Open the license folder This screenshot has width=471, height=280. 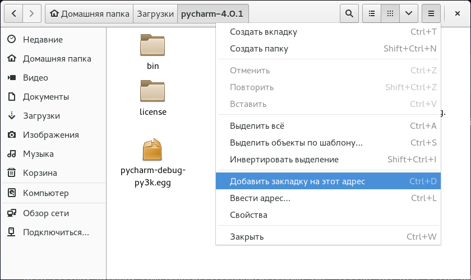coord(153,97)
